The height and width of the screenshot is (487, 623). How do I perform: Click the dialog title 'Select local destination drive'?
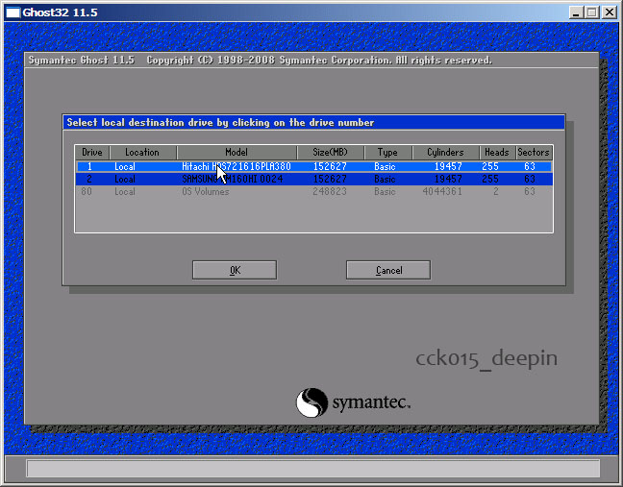point(220,123)
